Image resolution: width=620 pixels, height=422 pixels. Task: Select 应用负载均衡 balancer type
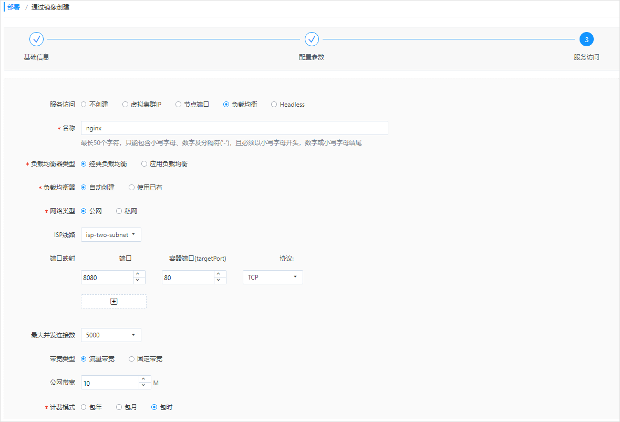coord(144,164)
